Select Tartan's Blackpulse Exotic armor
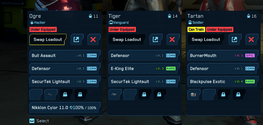 tap(223, 82)
